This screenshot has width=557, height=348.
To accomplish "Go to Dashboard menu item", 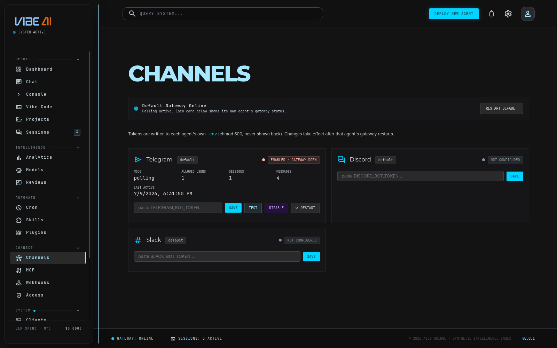I will coord(48,69).
